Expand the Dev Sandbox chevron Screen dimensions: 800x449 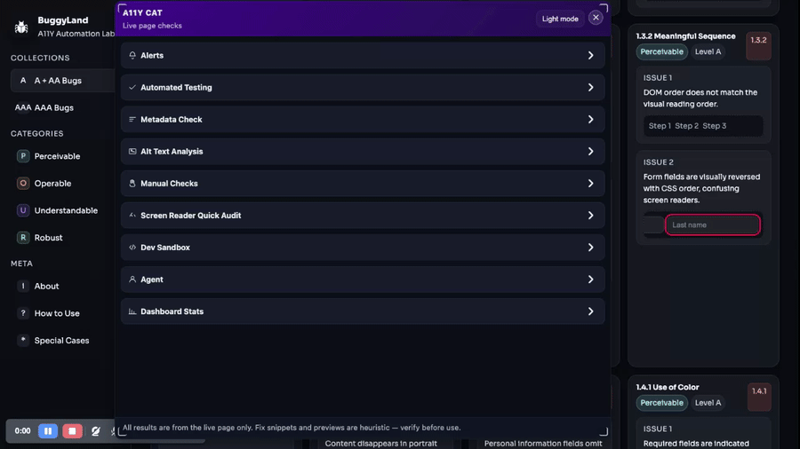click(590, 248)
